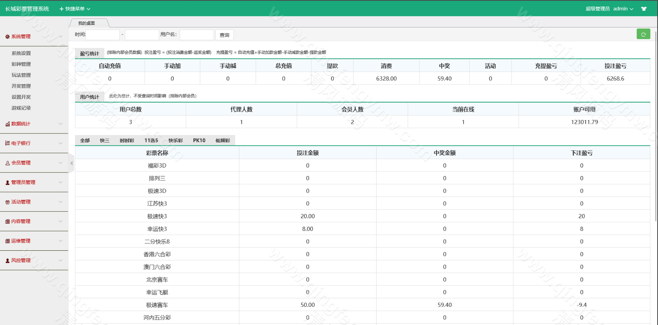Expand the 内容管理 menu chevron
The image size is (658, 325).
tap(60, 222)
